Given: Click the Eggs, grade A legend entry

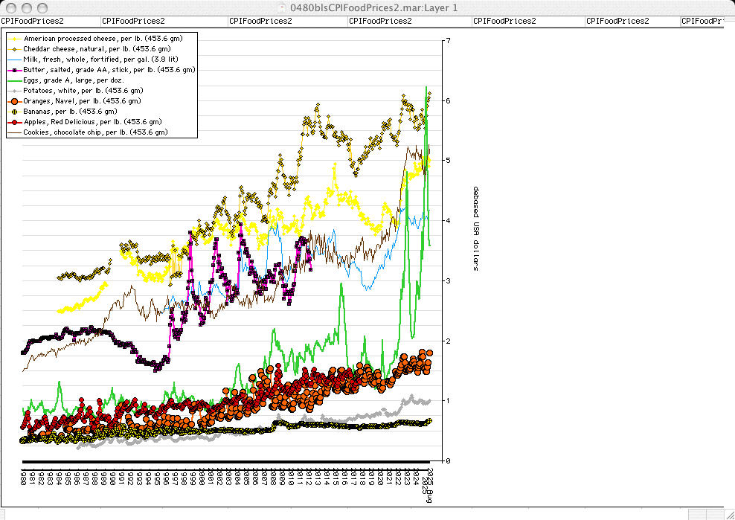Looking at the screenshot, I should 74,80.
